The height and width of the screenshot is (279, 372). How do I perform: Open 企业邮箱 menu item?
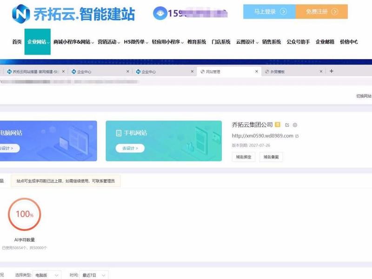coord(325,42)
